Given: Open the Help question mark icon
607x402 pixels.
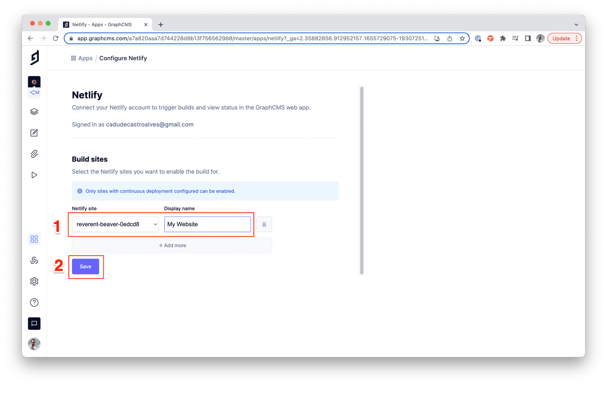Looking at the screenshot, I should point(34,303).
